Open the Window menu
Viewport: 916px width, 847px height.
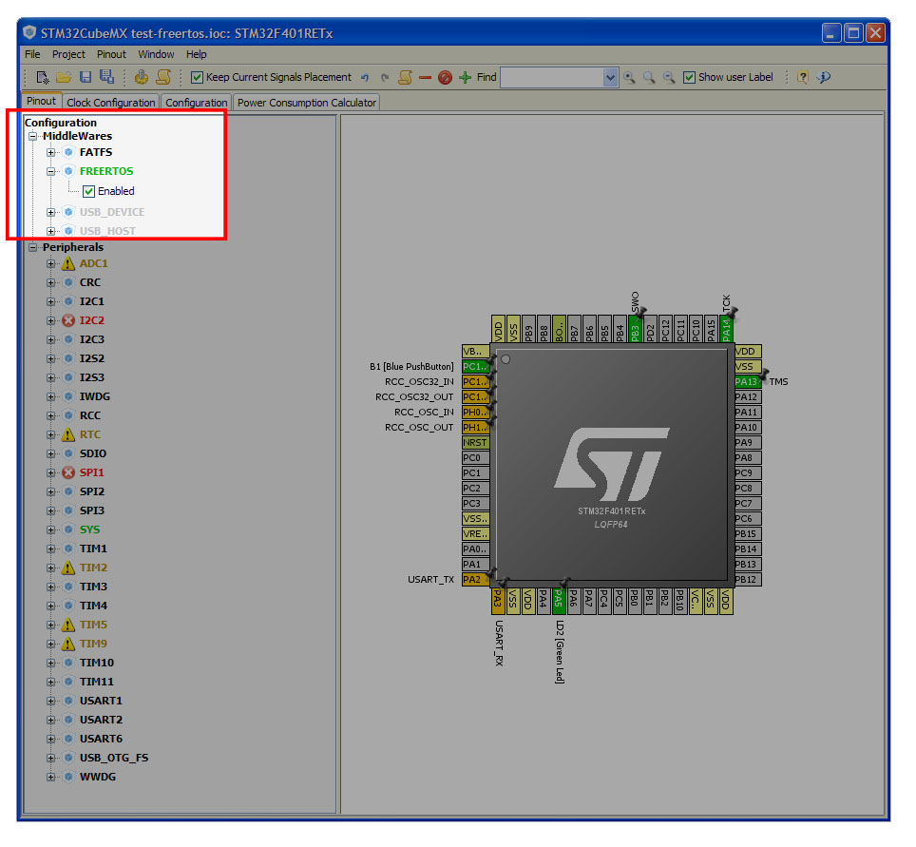point(156,54)
